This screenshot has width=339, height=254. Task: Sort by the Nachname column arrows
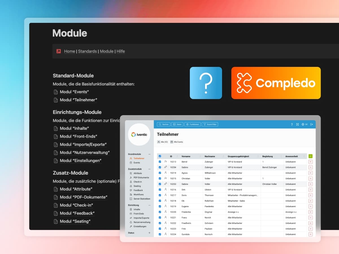click(223, 156)
